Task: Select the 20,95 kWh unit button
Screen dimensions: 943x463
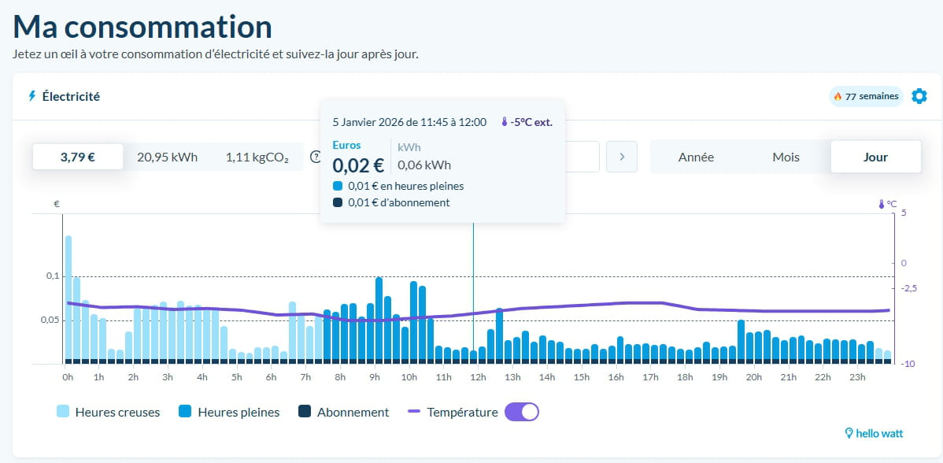Action: [168, 157]
